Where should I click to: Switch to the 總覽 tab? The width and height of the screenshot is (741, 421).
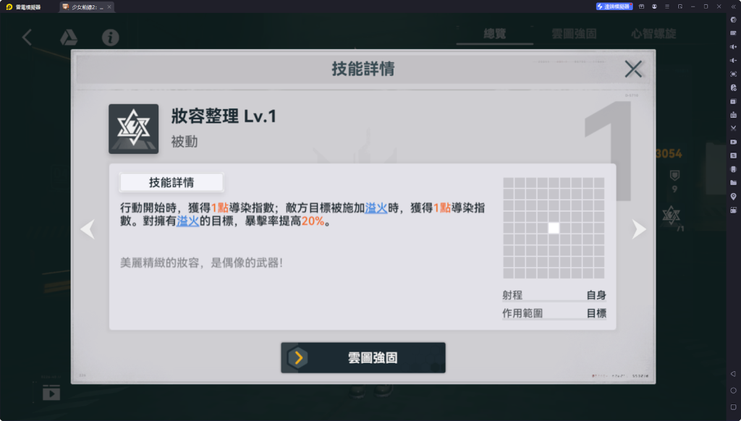(x=495, y=33)
